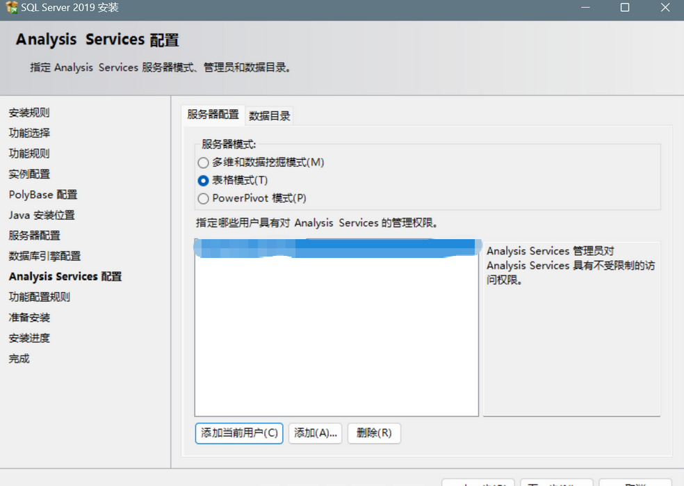Click 完成 step in sidebar
The height and width of the screenshot is (486, 684).
[19, 359]
